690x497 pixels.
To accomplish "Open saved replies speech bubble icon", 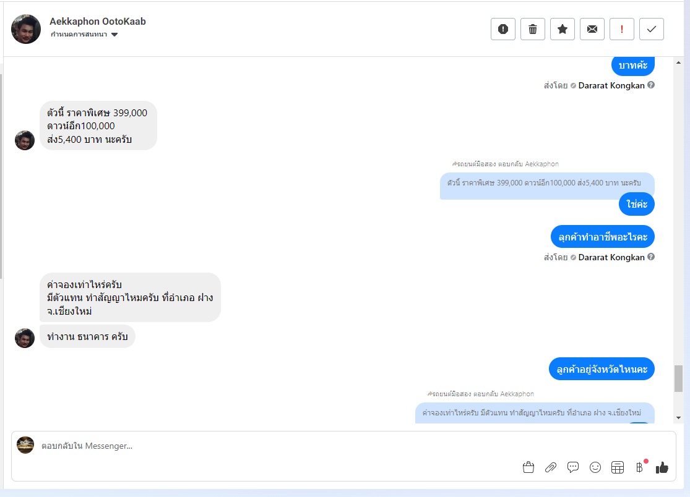I will (x=573, y=467).
